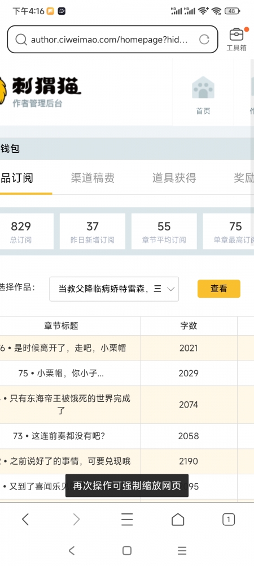
Task: Switch to 道具获得 tab
Action: point(174,178)
